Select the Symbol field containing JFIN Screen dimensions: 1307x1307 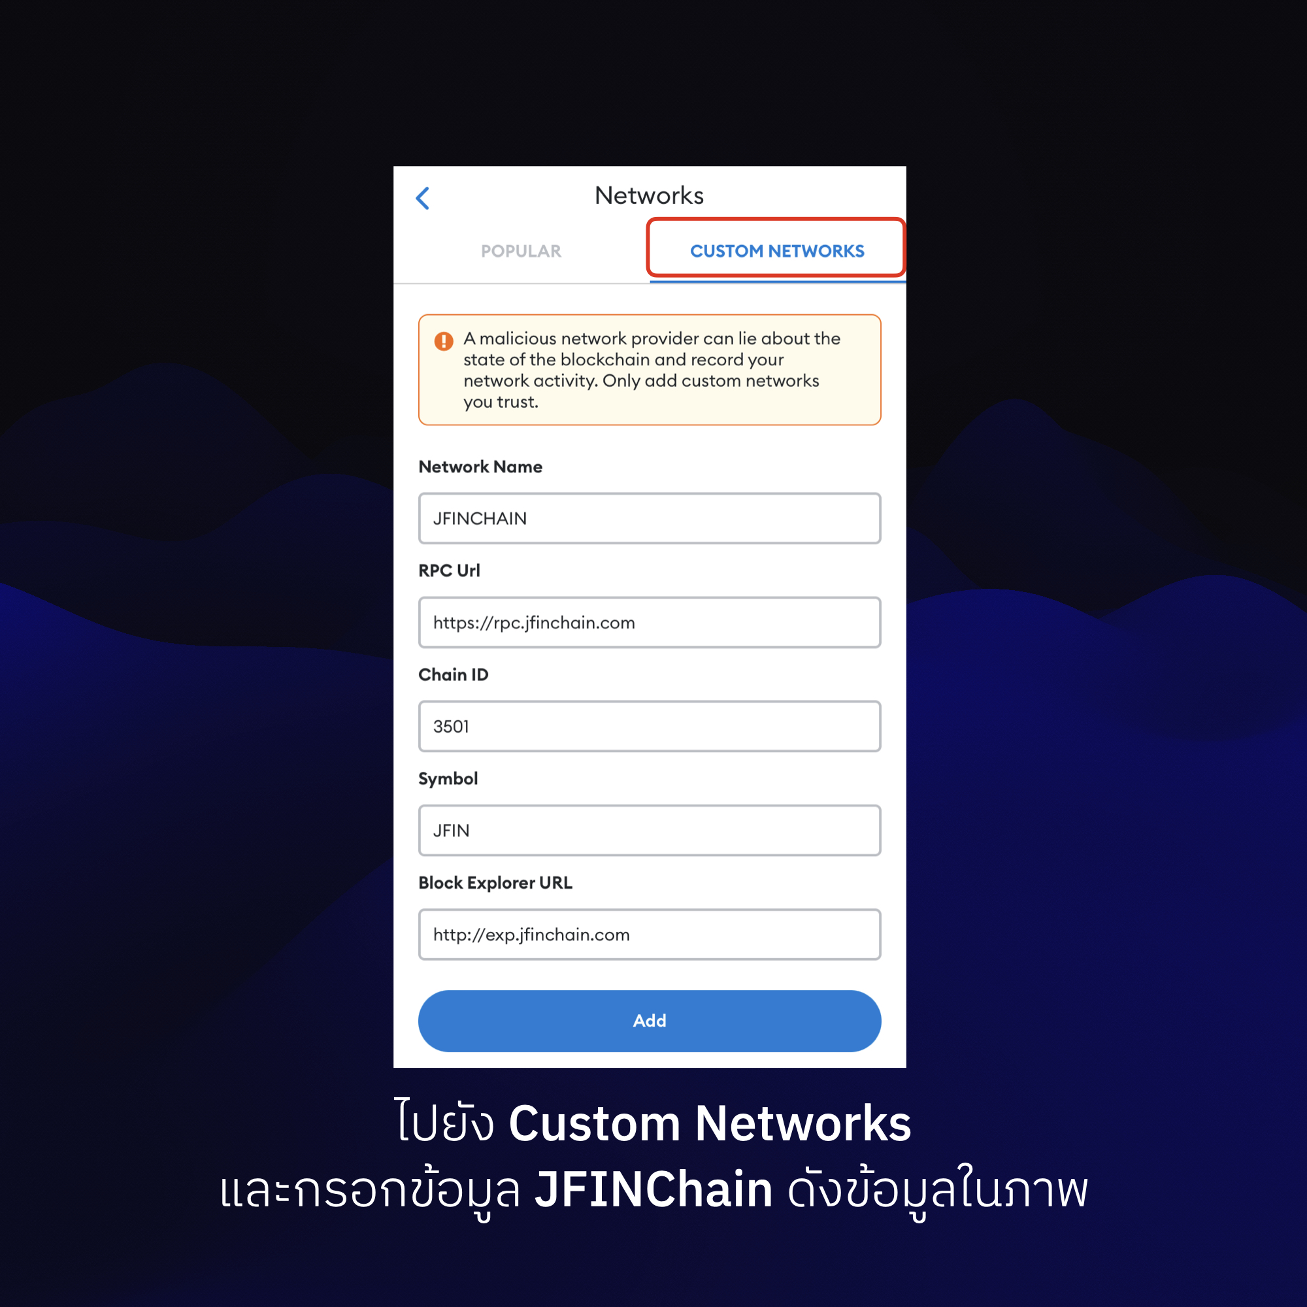pos(650,831)
